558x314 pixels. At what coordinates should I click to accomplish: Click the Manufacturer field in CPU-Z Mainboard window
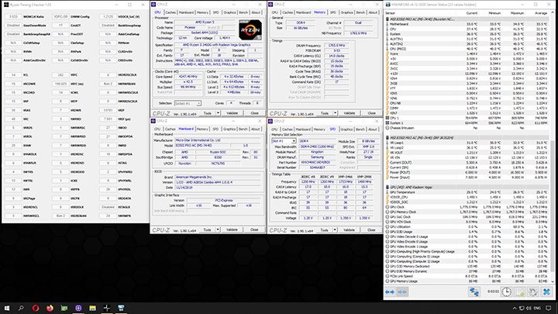[x=218, y=140]
